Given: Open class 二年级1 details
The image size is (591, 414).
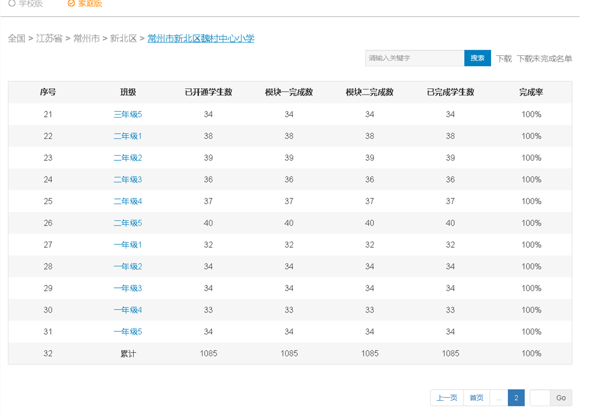Looking at the screenshot, I should 128,136.
